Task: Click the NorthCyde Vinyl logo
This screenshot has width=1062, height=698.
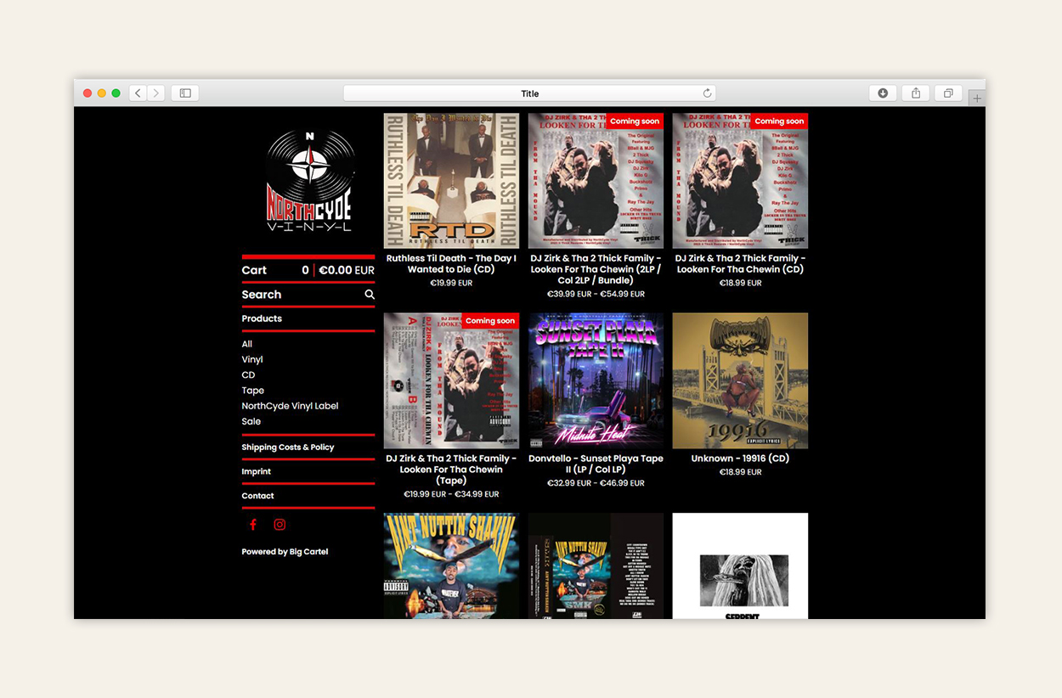Action: [308, 181]
